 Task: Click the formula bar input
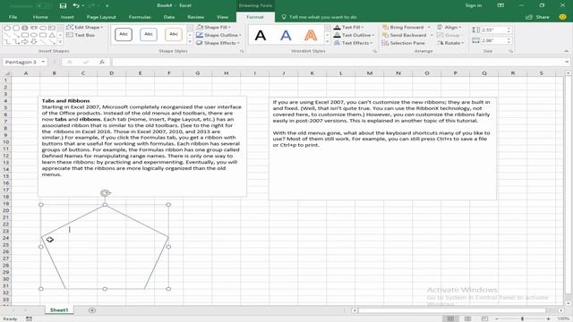pyautogui.click(x=338, y=62)
